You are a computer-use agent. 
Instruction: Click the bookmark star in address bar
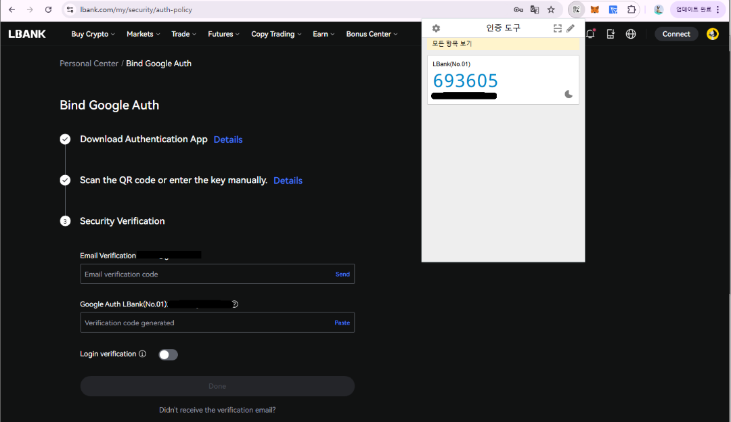[x=551, y=9]
